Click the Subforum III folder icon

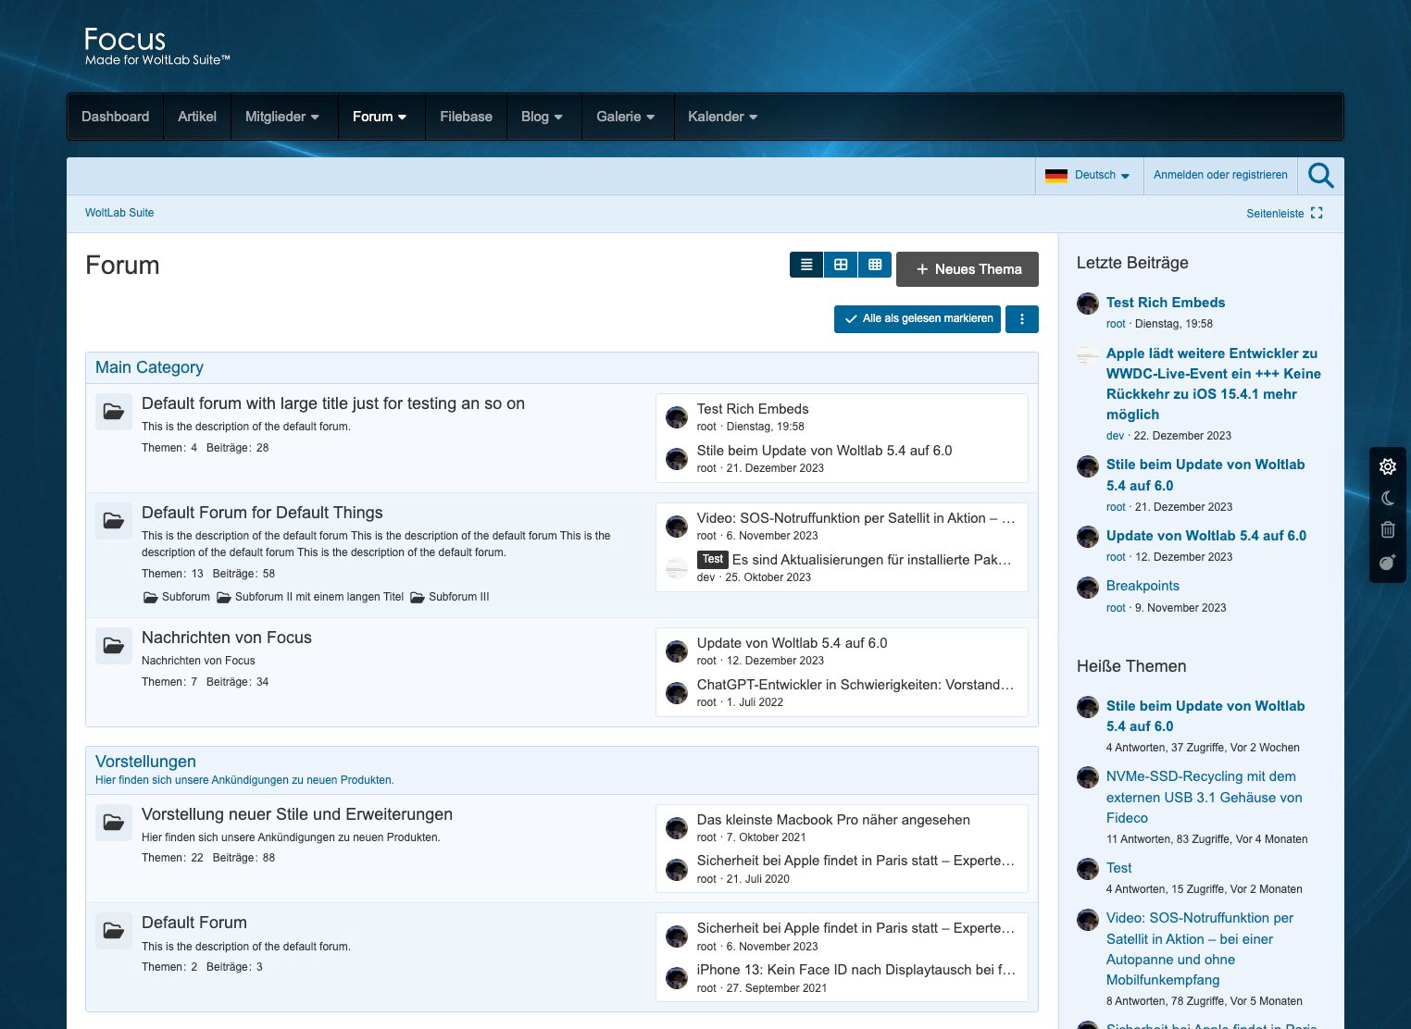(417, 597)
